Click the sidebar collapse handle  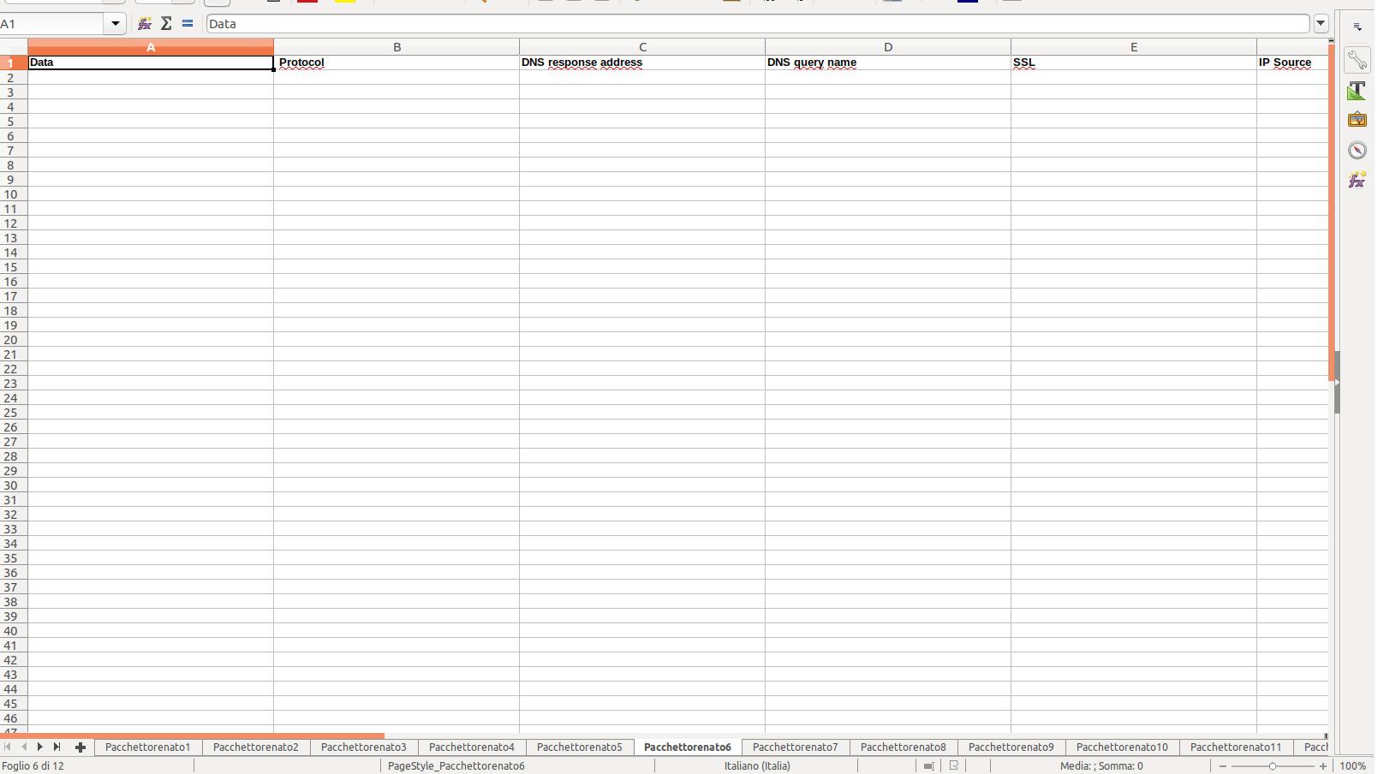1336,383
